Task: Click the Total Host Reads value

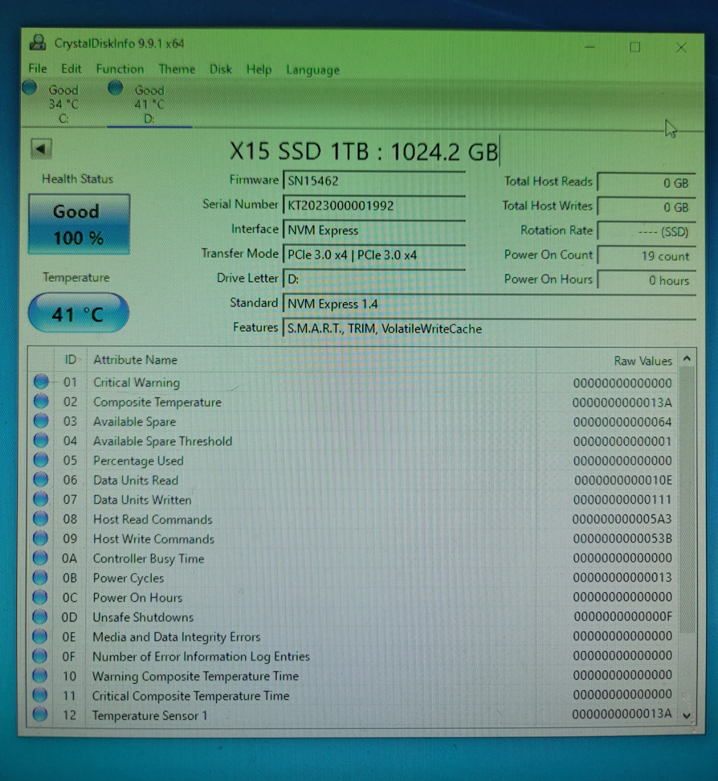Action: (x=646, y=183)
